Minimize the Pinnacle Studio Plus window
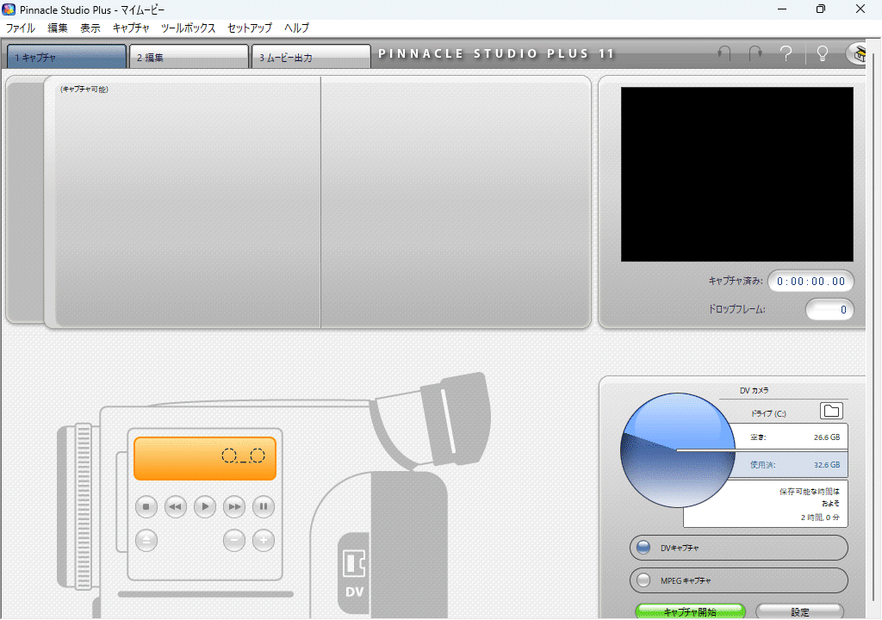The image size is (882, 620). tap(782, 9)
